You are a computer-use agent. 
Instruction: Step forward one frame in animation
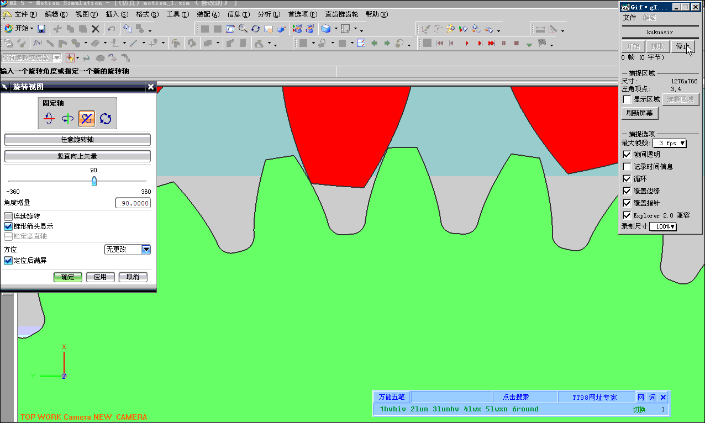[480, 43]
